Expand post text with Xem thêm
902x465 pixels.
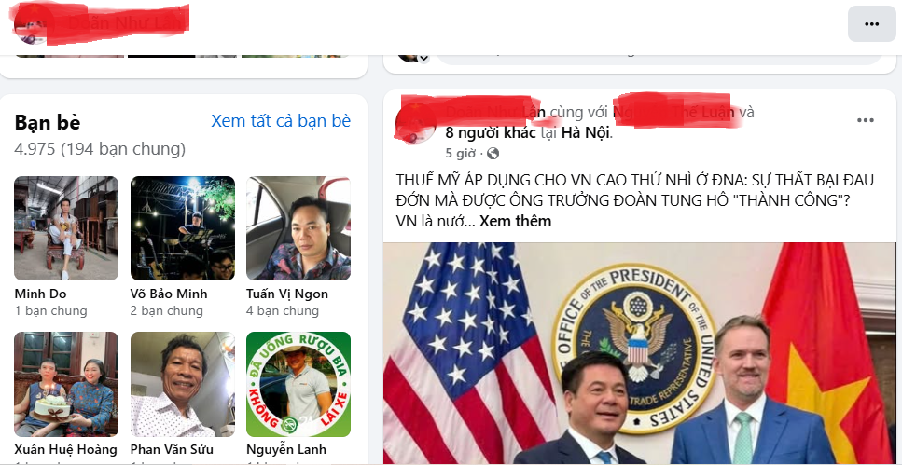click(515, 221)
